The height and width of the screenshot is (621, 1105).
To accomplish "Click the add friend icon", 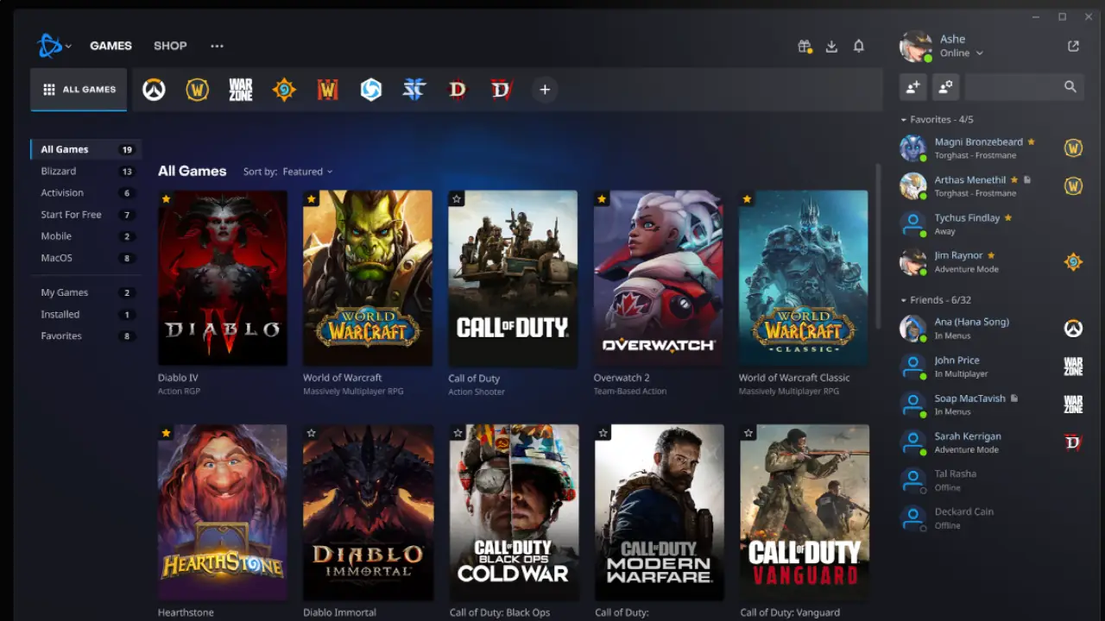I will coord(912,86).
